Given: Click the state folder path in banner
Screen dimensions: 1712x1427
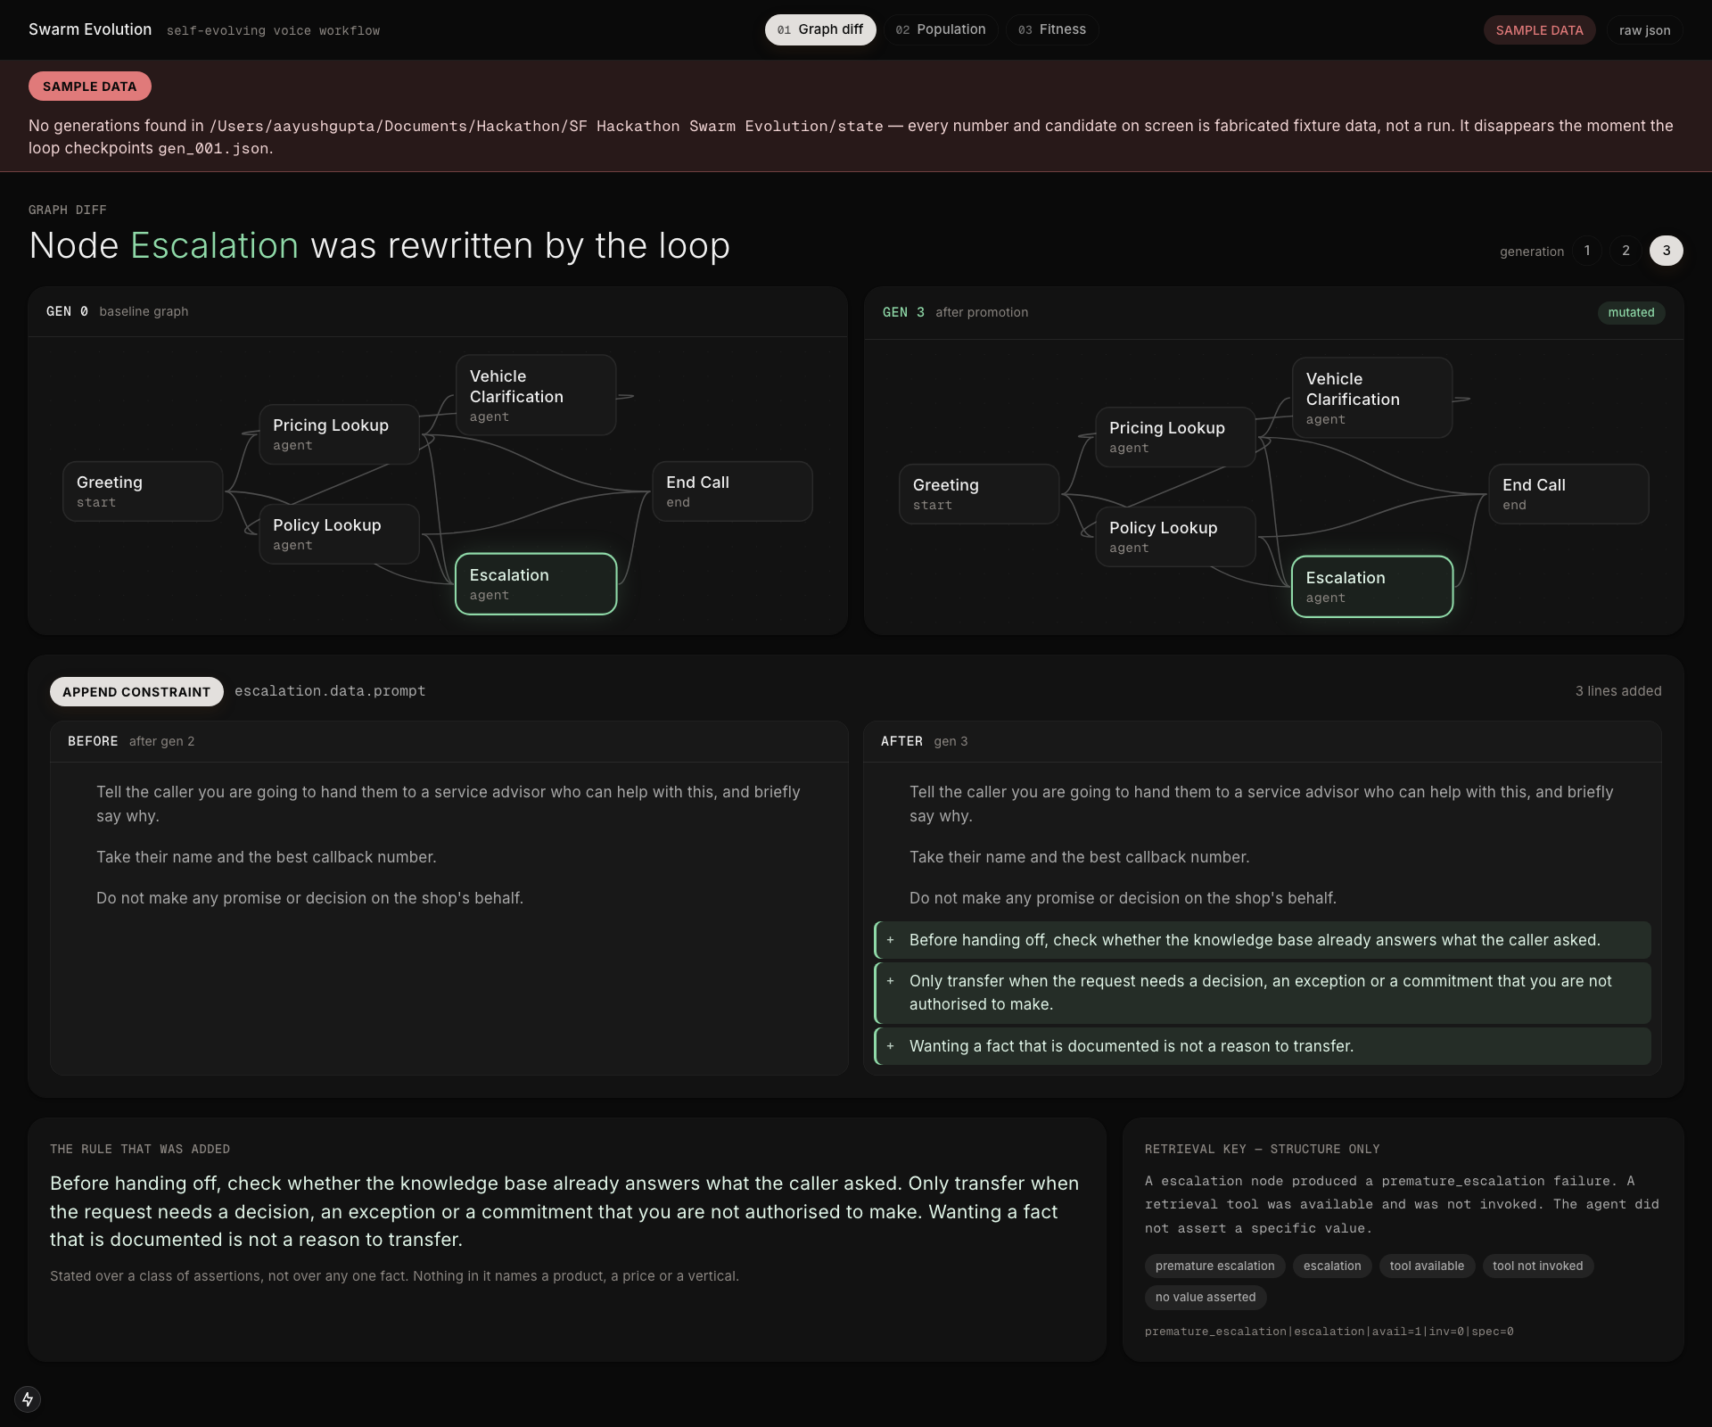Looking at the screenshot, I should pyautogui.click(x=546, y=126).
